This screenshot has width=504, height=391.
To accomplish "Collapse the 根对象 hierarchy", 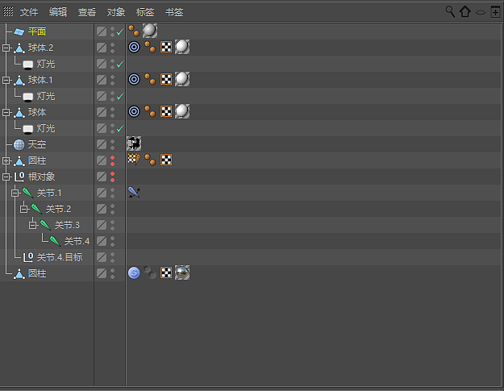I will click(x=6, y=177).
